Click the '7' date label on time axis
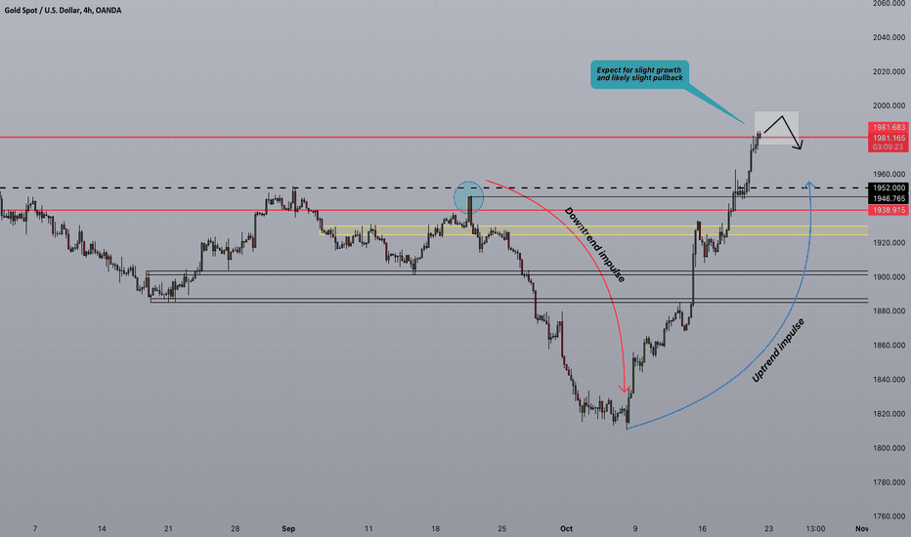This screenshot has width=911, height=537. pyautogui.click(x=35, y=529)
